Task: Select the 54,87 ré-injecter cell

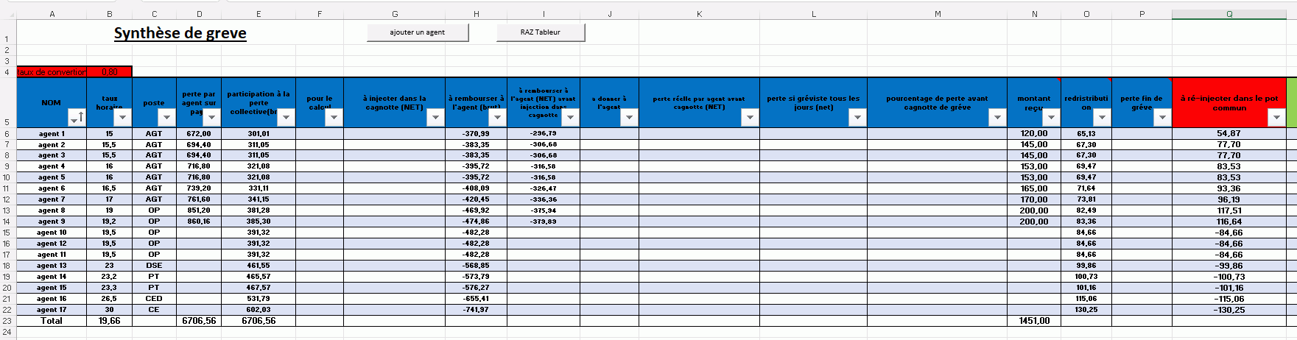Action: point(1229,134)
